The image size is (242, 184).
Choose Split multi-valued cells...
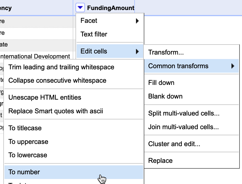pyautogui.click(x=184, y=114)
